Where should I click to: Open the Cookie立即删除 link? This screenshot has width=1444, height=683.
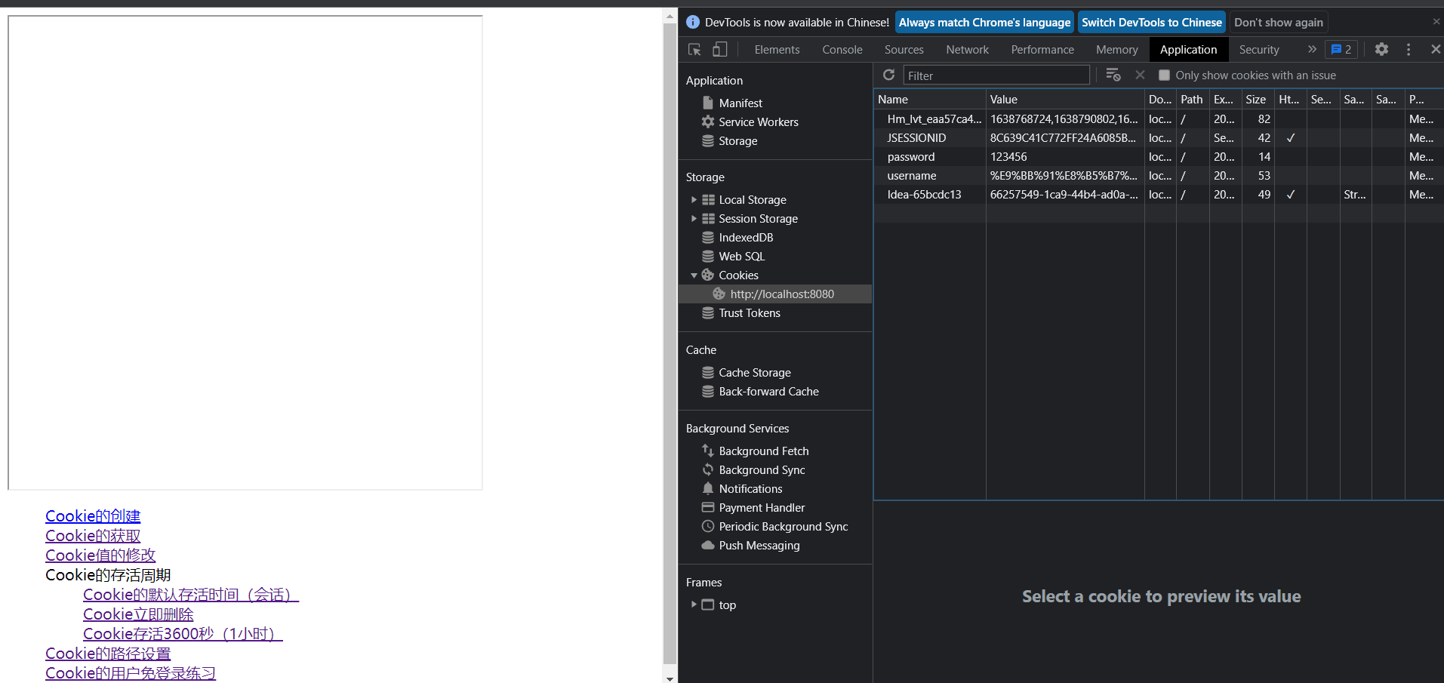(x=138, y=614)
